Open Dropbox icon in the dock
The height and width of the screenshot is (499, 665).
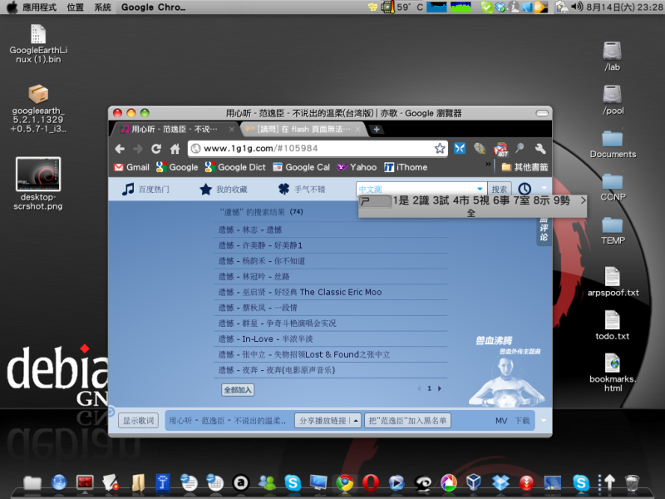pos(500,482)
